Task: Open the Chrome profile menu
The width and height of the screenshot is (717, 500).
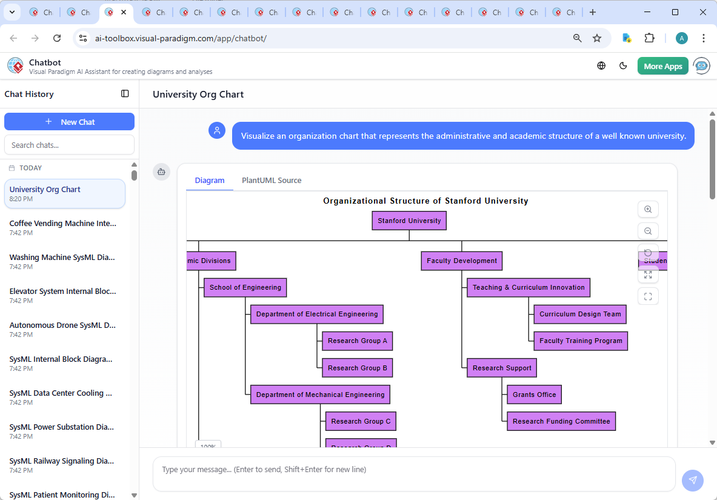Action: click(681, 38)
